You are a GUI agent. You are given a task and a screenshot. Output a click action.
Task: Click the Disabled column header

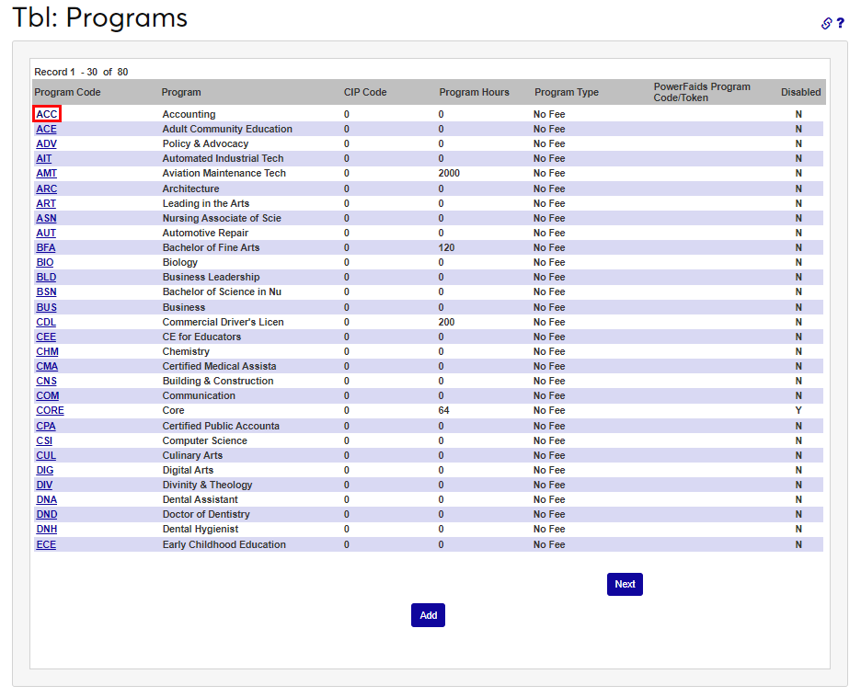800,92
